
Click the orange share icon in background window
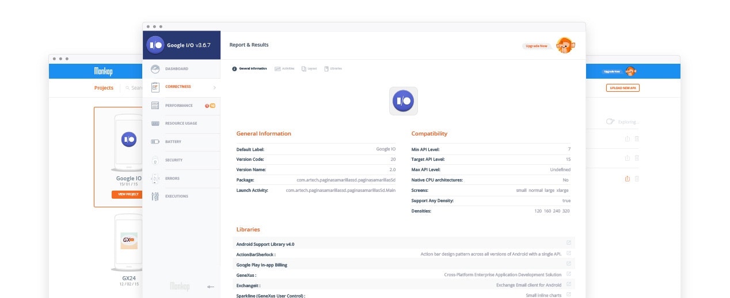click(628, 179)
